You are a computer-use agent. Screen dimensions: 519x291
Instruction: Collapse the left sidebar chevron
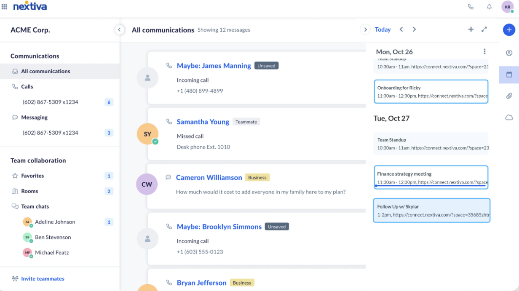[x=119, y=29]
